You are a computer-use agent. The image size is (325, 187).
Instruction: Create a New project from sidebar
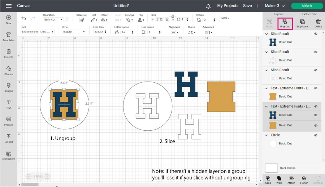pos(9,20)
